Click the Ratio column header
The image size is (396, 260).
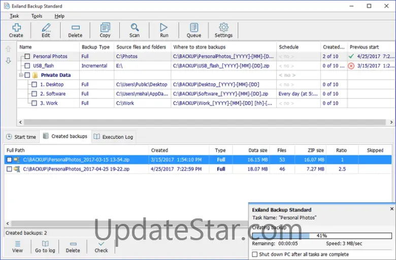point(342,150)
